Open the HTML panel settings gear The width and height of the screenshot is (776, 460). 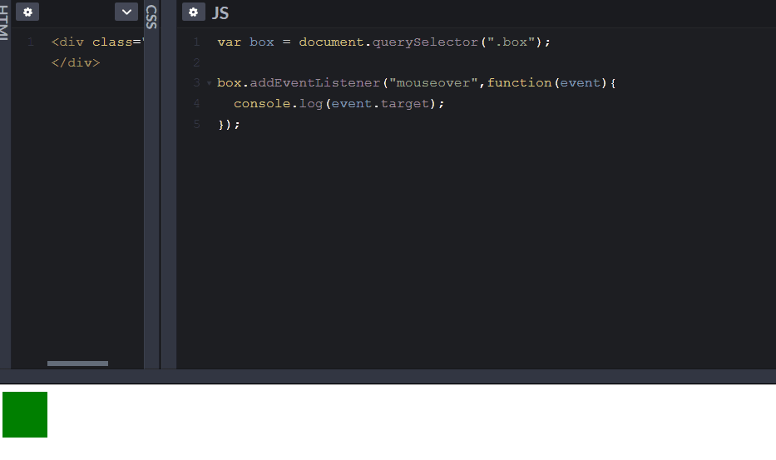(x=27, y=12)
